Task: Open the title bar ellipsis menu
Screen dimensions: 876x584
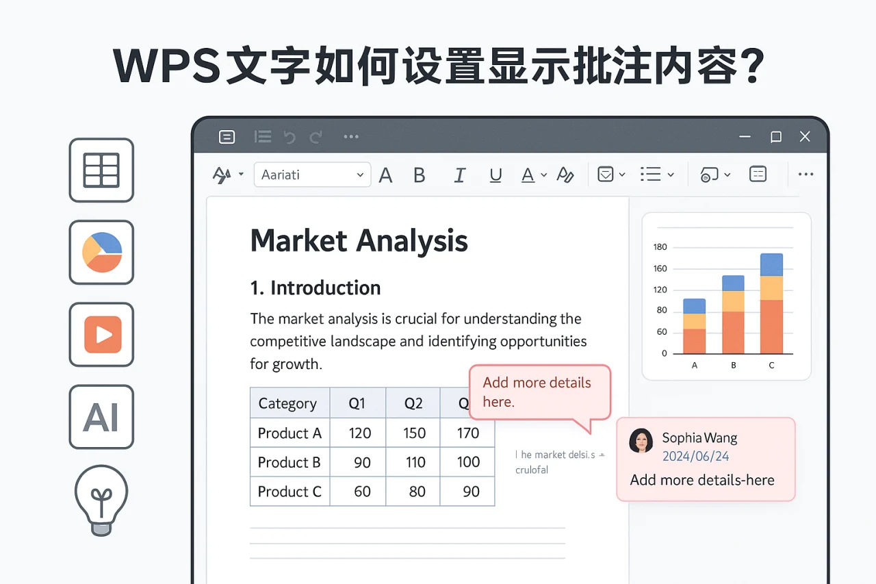Action: coord(351,136)
